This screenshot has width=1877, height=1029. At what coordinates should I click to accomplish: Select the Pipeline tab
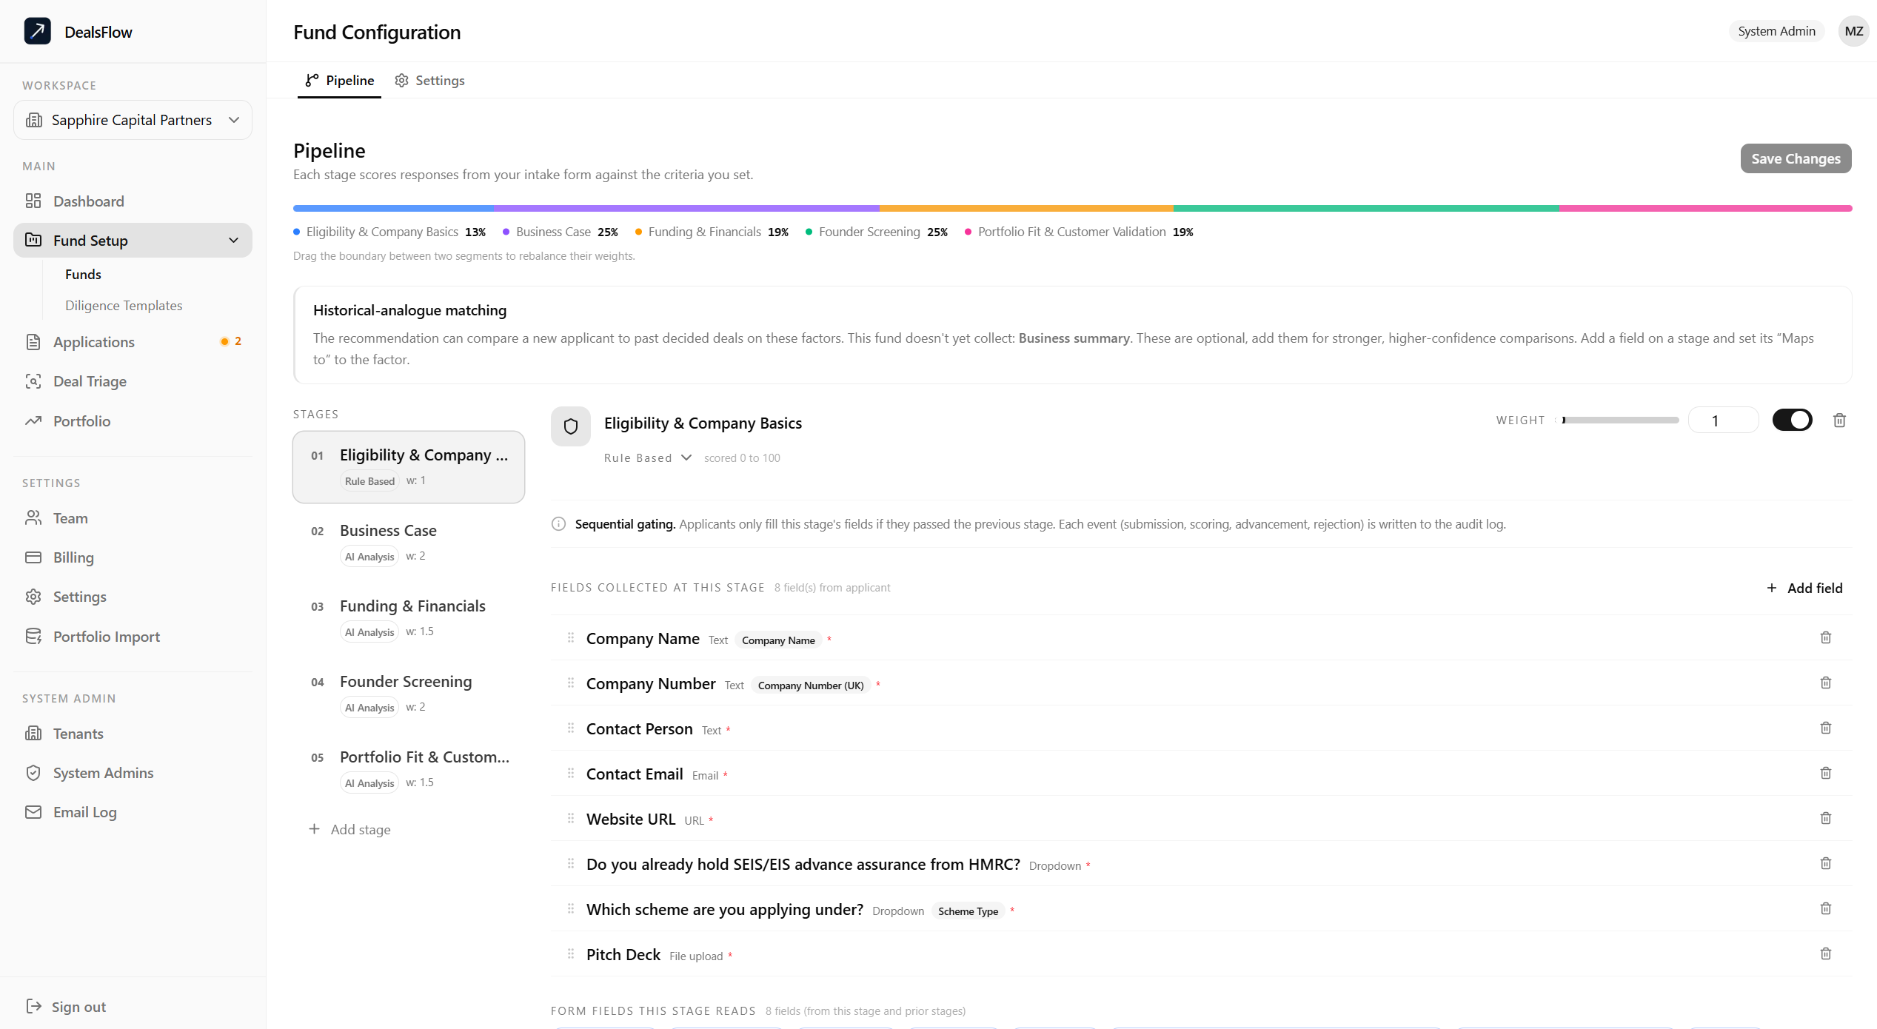pyautogui.click(x=340, y=80)
